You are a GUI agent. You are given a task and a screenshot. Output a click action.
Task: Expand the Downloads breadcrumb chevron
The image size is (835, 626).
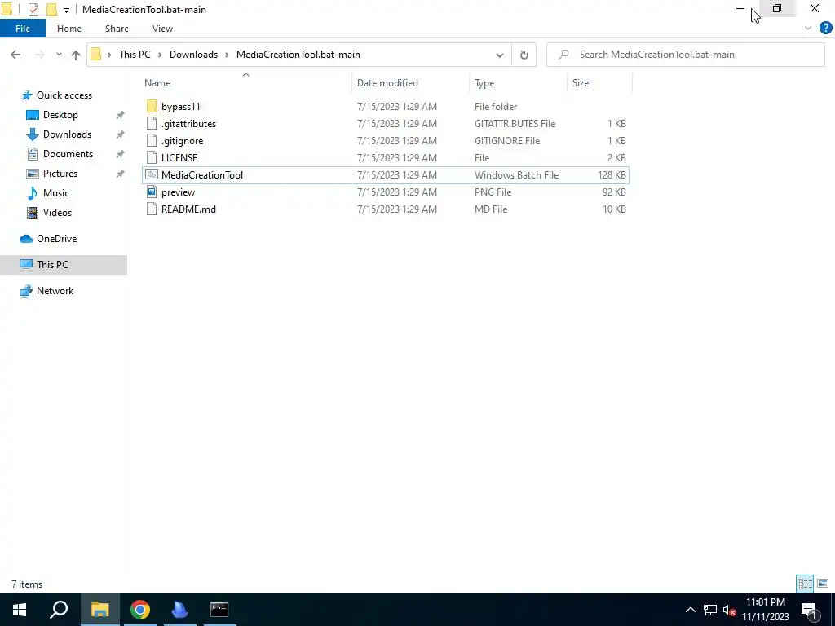(227, 55)
